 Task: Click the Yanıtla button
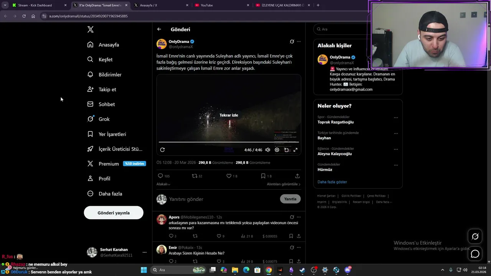290,199
